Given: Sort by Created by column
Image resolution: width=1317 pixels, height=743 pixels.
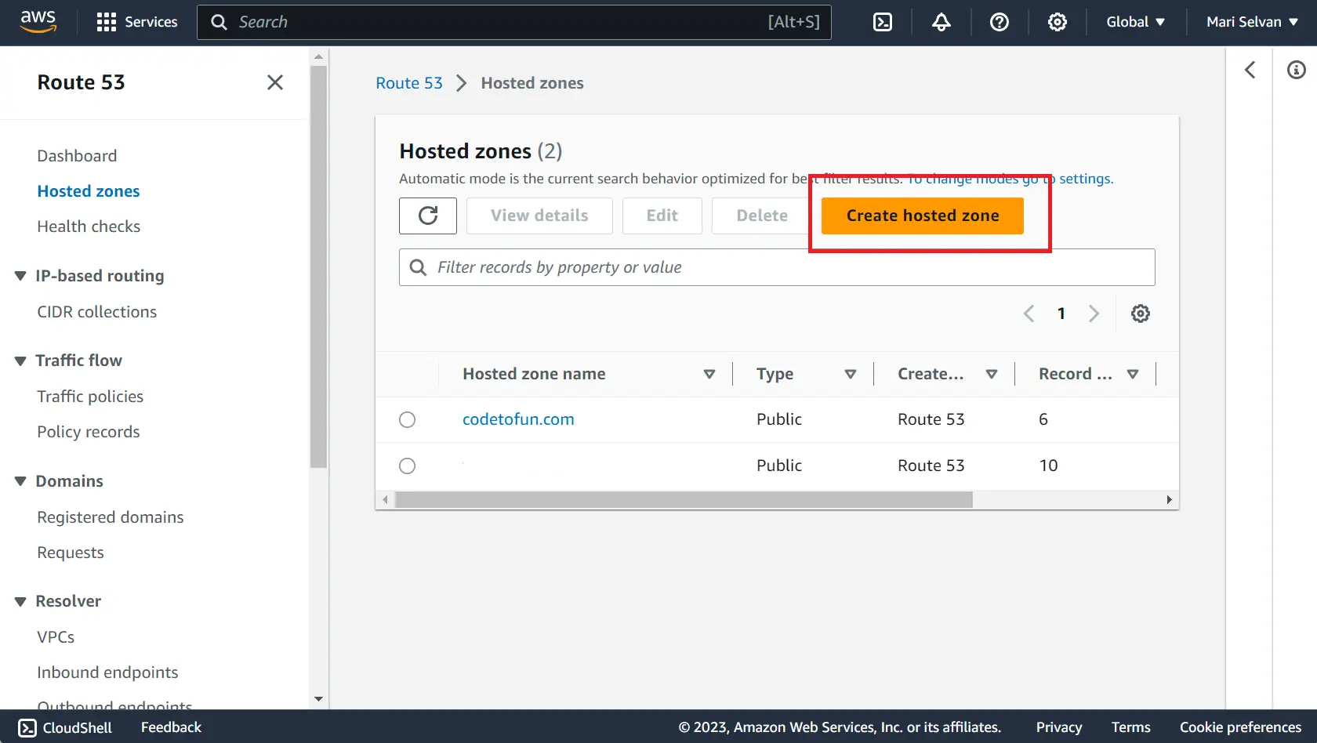Looking at the screenshot, I should (x=992, y=374).
